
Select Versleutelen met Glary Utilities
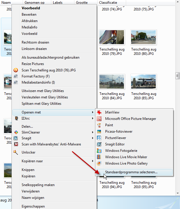point(45,97)
